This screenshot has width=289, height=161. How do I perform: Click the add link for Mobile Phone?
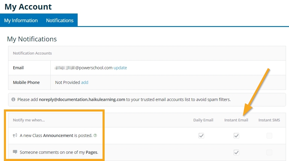[x=85, y=82]
